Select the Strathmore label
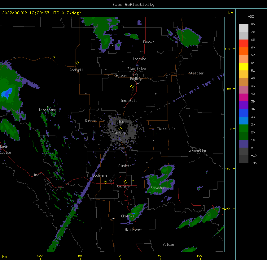 (160, 188)
